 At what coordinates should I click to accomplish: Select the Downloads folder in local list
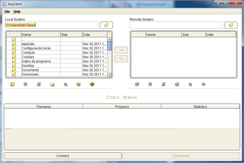point(30,74)
